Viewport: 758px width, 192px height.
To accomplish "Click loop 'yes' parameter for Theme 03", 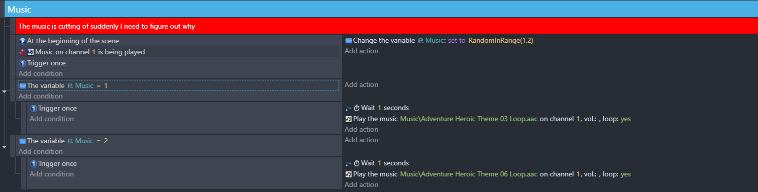I will point(626,119).
